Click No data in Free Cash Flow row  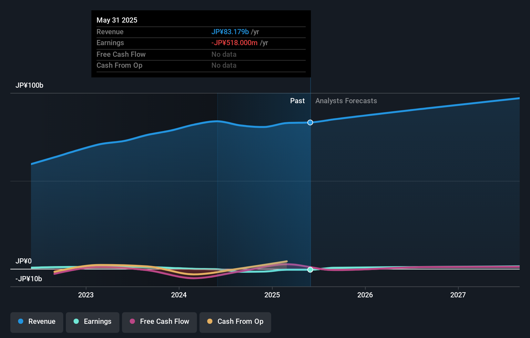pyautogui.click(x=224, y=55)
